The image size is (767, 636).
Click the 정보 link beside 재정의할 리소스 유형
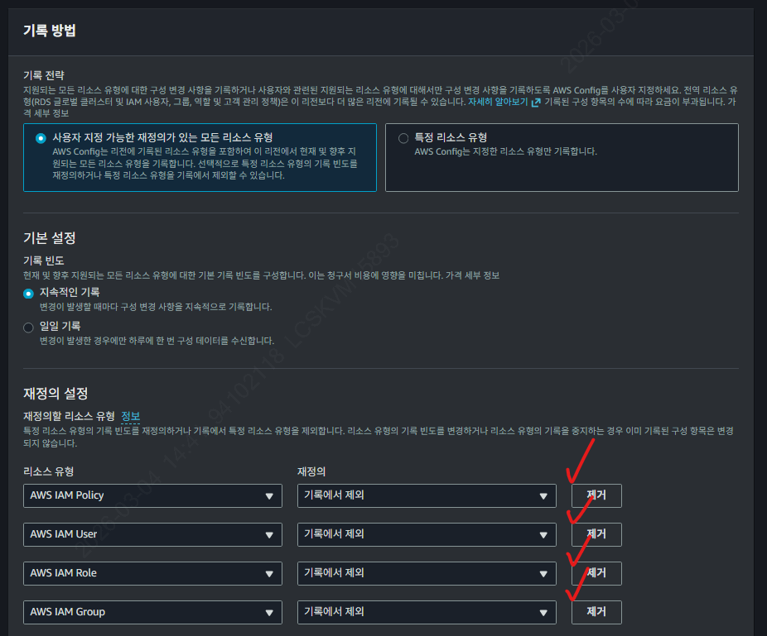tap(129, 415)
